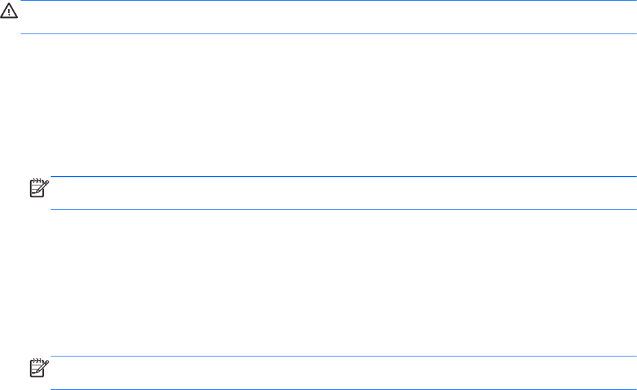Click left end of line above lower note

point(51,356)
